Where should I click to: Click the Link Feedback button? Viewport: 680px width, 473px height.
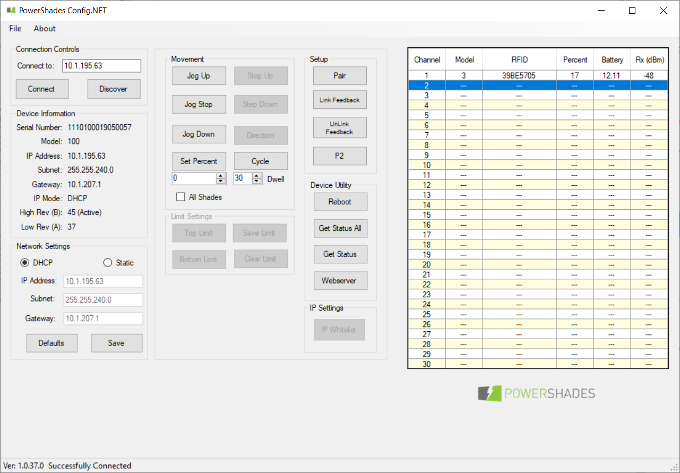pos(340,100)
